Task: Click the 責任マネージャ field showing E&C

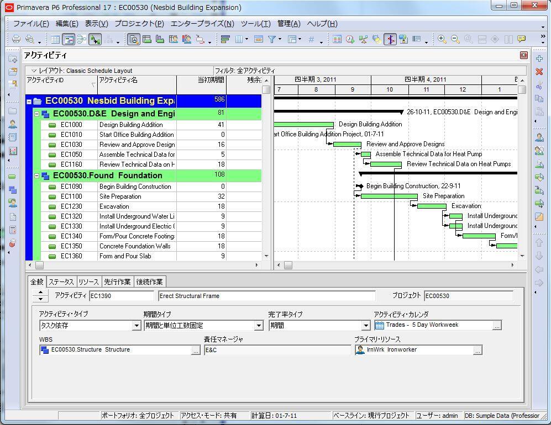Action: [x=277, y=350]
